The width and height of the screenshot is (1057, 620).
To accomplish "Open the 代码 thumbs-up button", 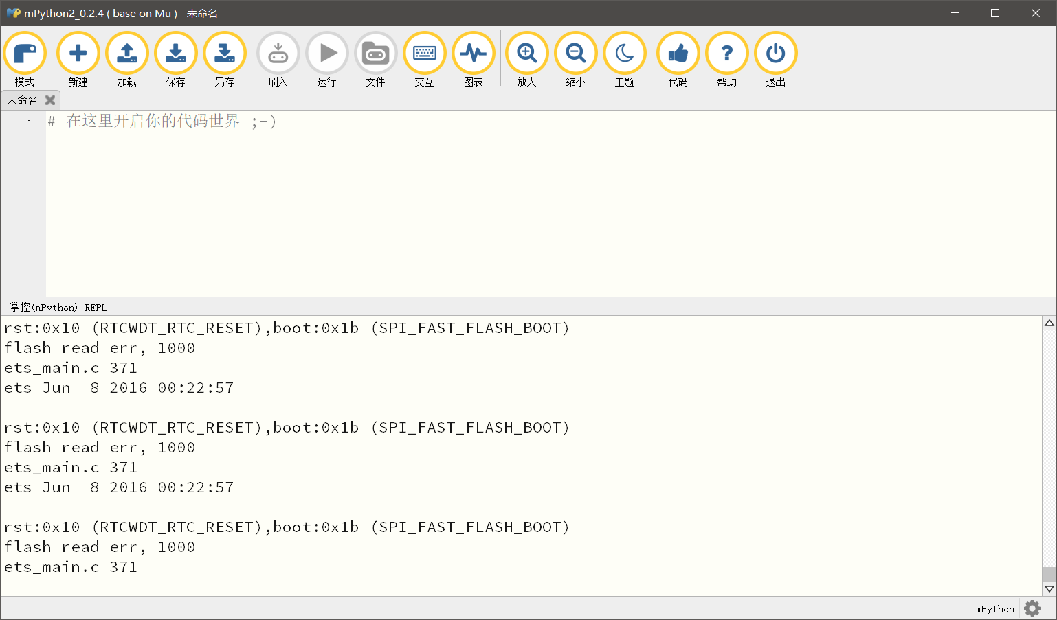I will (678, 60).
